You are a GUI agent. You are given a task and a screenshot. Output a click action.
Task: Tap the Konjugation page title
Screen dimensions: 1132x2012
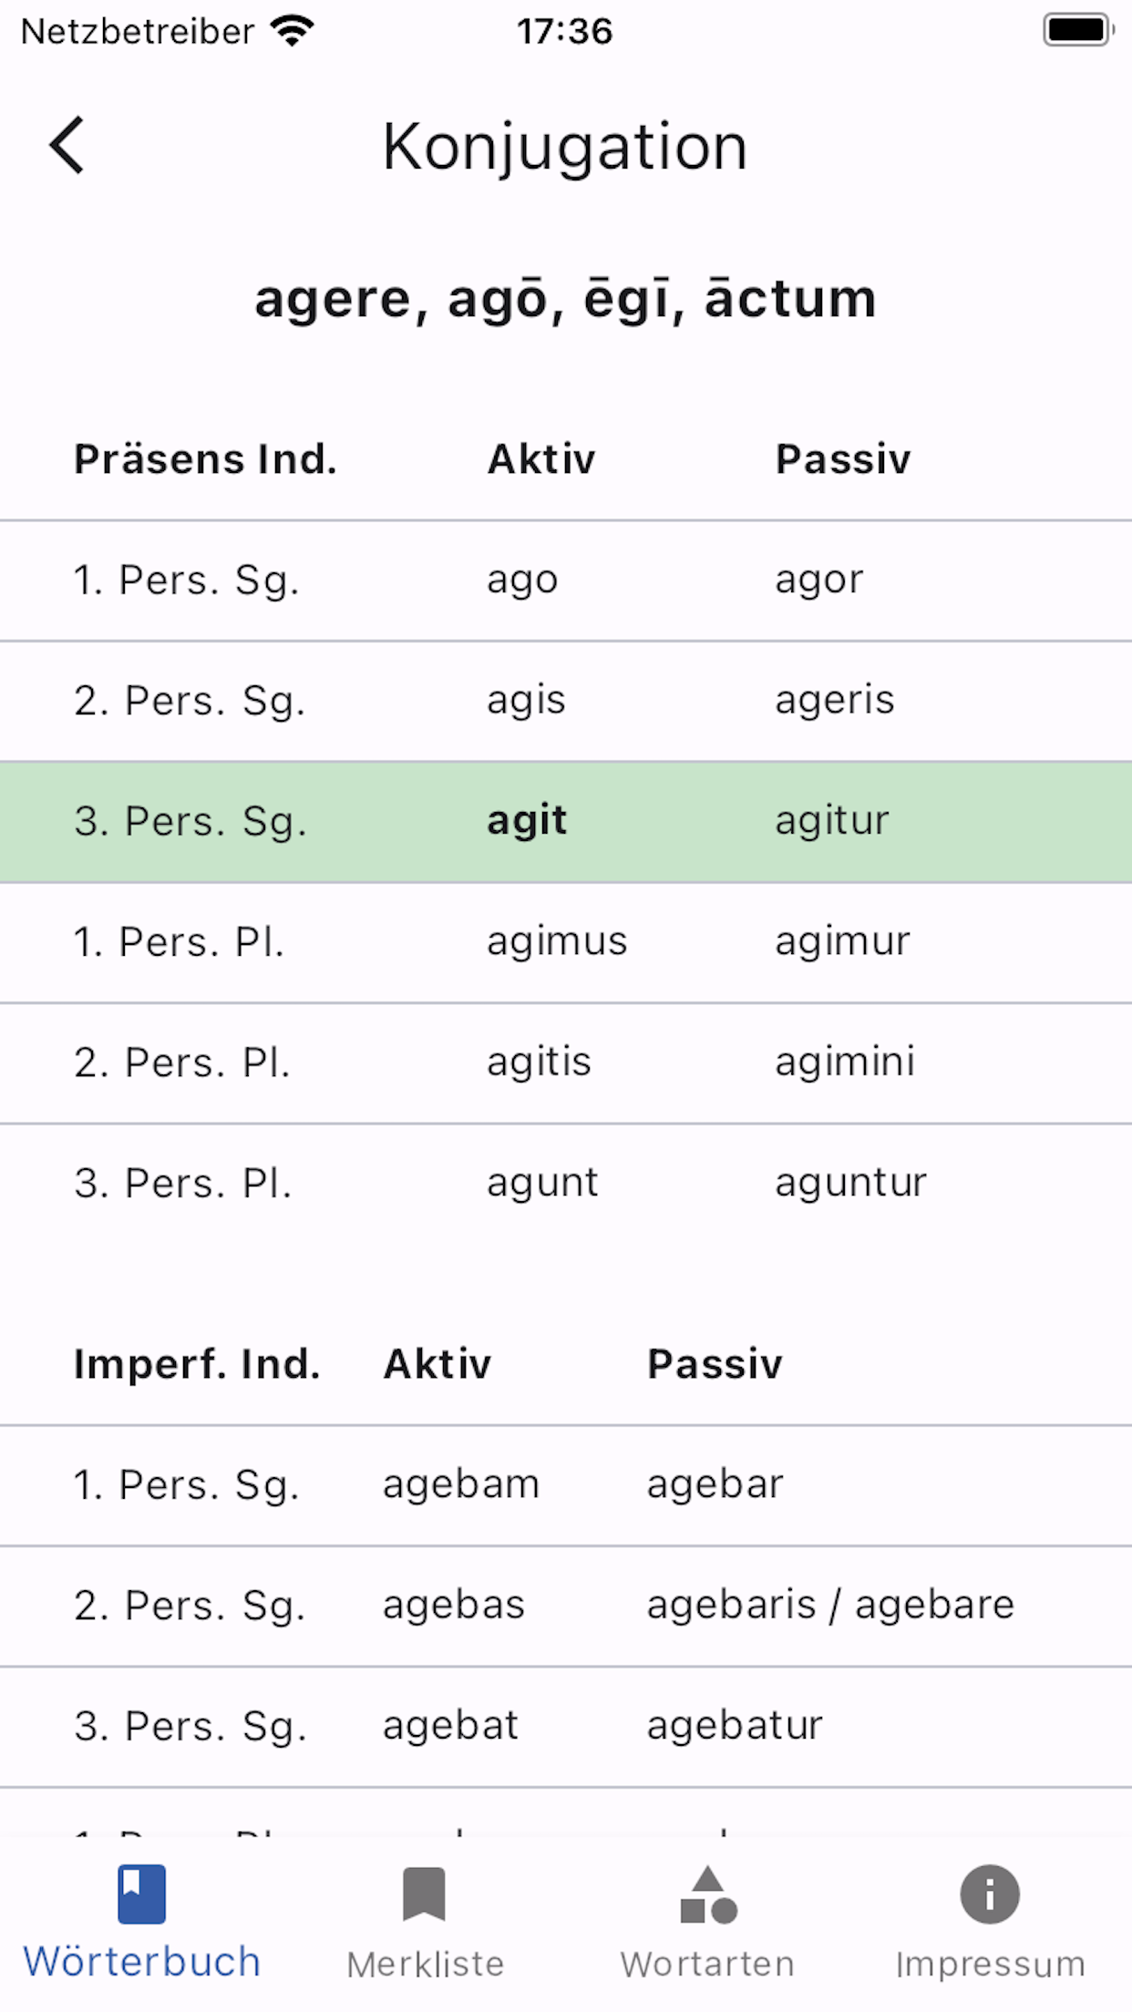tap(565, 146)
